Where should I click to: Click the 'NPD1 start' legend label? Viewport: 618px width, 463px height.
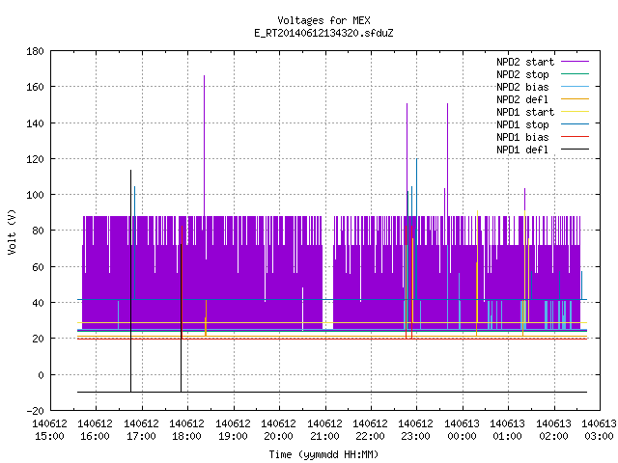(x=525, y=112)
